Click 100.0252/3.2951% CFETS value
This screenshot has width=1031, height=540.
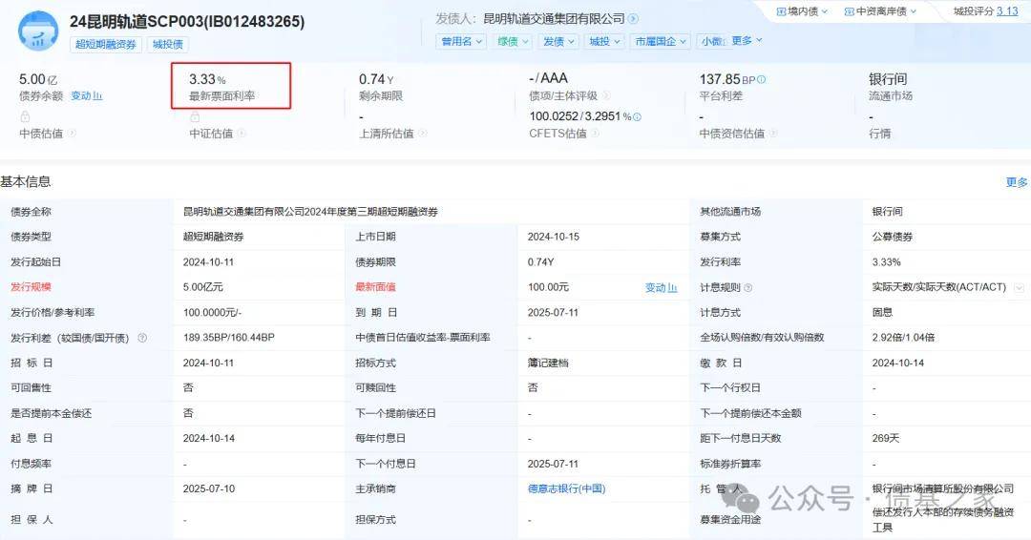580,116
